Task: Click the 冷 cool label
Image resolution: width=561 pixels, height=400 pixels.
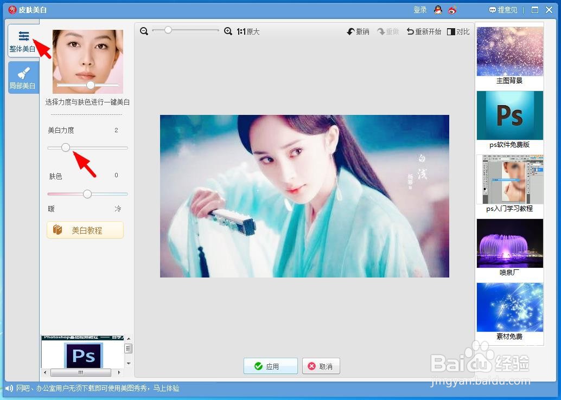Action: tap(118, 209)
